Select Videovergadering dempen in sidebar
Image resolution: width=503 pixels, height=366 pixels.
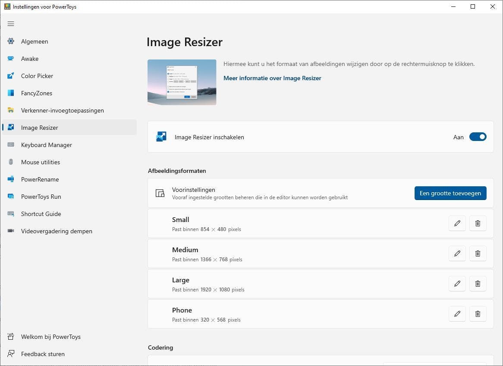pyautogui.click(x=57, y=231)
